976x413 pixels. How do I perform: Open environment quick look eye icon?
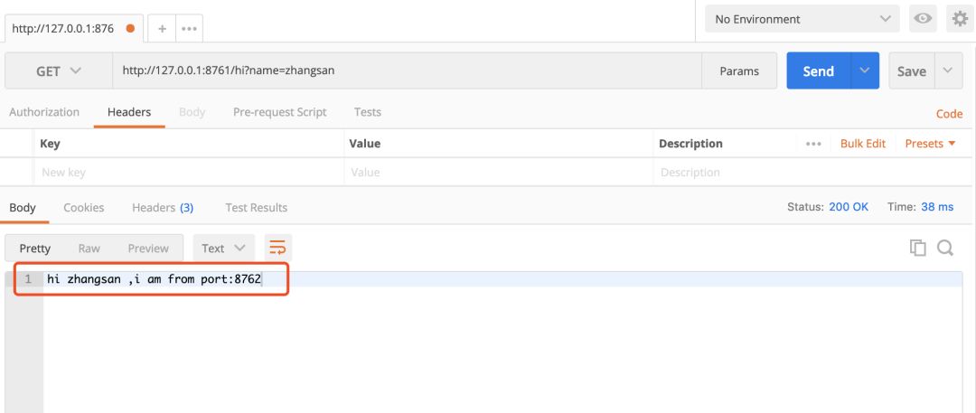pos(923,19)
